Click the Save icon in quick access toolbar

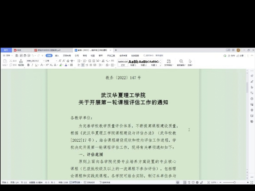pyautogui.click(x=17, y=56)
